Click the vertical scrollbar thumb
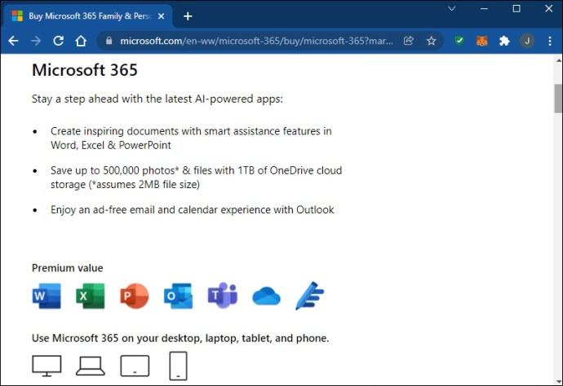The height and width of the screenshot is (386, 563). [x=558, y=99]
